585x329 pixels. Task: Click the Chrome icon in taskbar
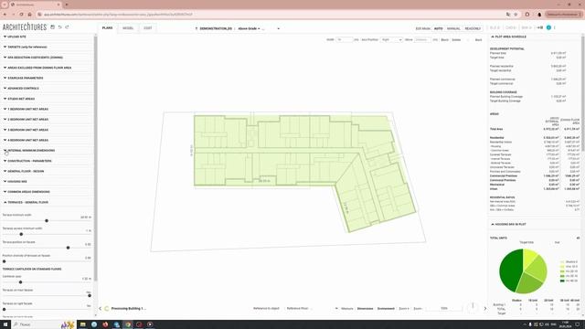[x=128, y=324]
